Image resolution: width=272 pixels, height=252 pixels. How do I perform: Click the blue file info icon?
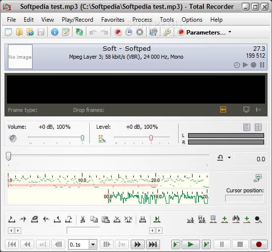[55, 32]
